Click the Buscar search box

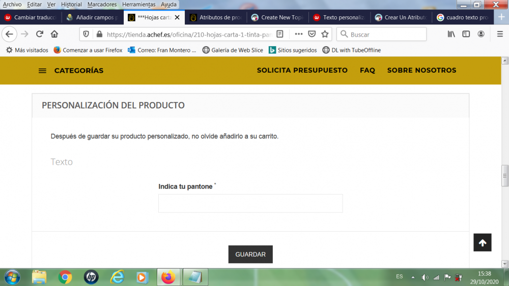click(x=381, y=34)
